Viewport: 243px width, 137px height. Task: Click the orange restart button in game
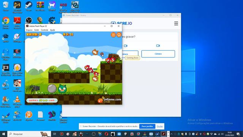tap(119, 35)
